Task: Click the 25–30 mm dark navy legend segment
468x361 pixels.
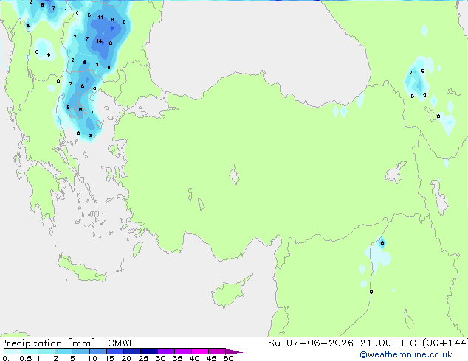Action: pyautogui.click(x=149, y=351)
